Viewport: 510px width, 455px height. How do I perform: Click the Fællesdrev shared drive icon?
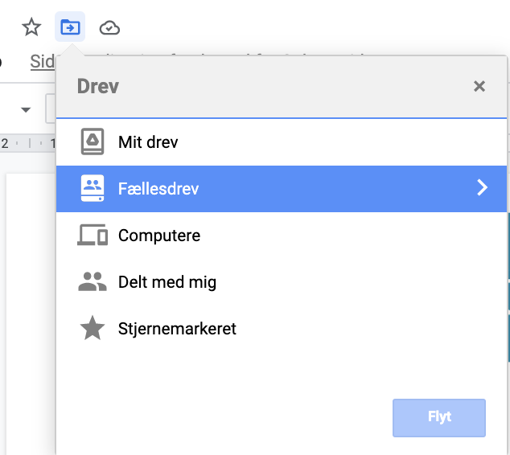[93, 188]
